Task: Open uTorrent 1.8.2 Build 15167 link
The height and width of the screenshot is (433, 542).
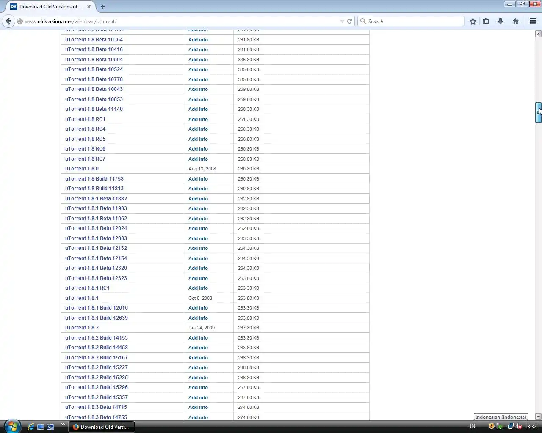Action: 97,358
